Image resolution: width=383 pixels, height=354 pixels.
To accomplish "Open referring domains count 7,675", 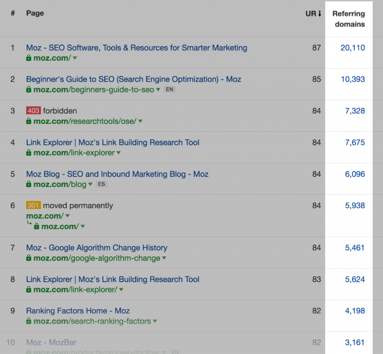I will click(x=355, y=142).
